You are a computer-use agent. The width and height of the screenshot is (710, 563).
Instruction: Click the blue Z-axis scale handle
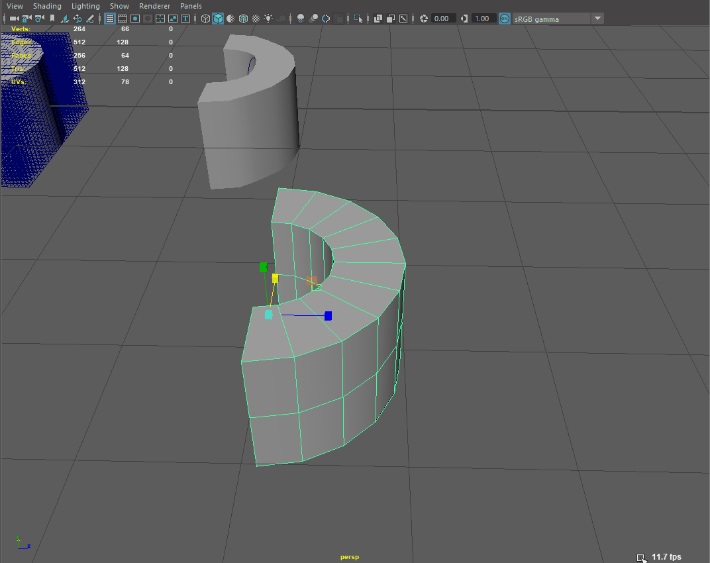pos(328,316)
